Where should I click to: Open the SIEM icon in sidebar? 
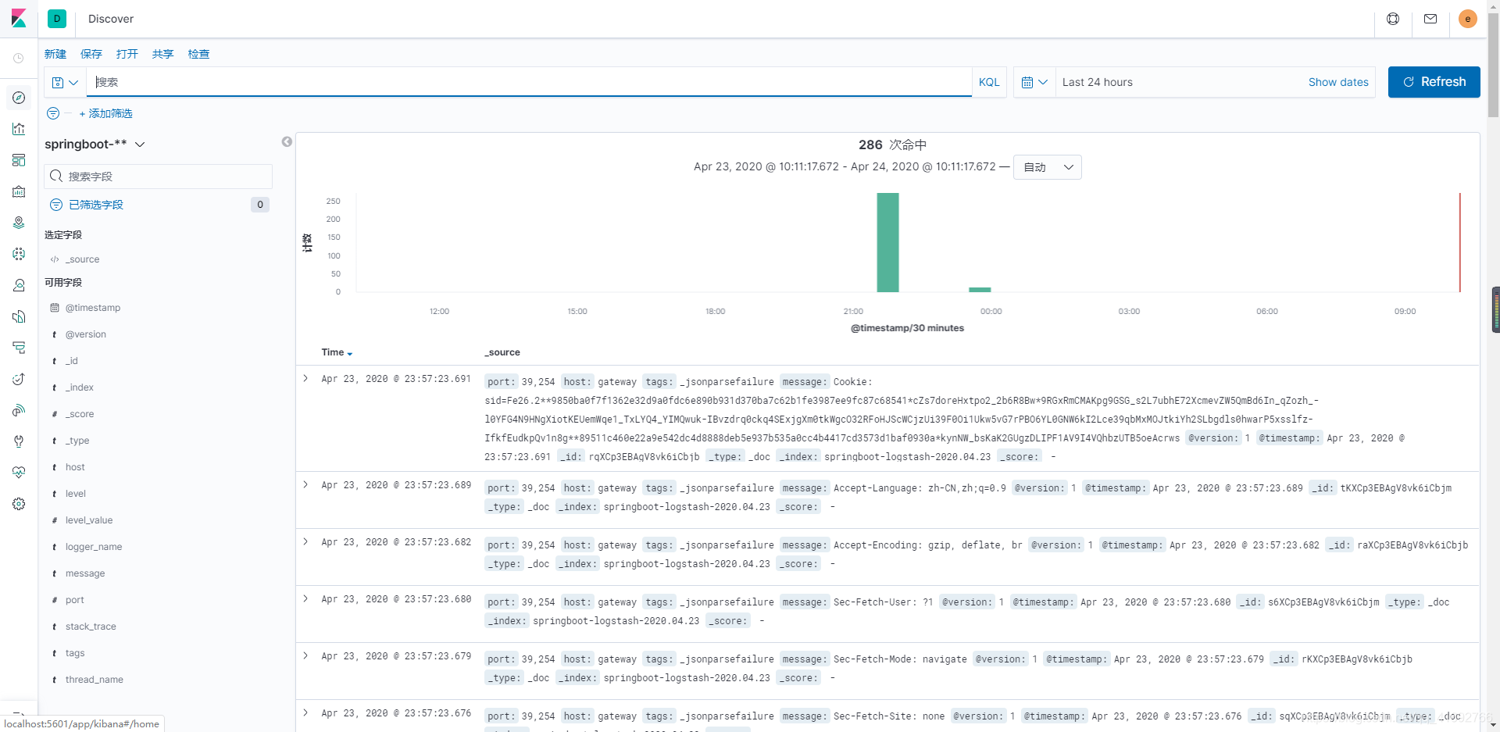19,410
